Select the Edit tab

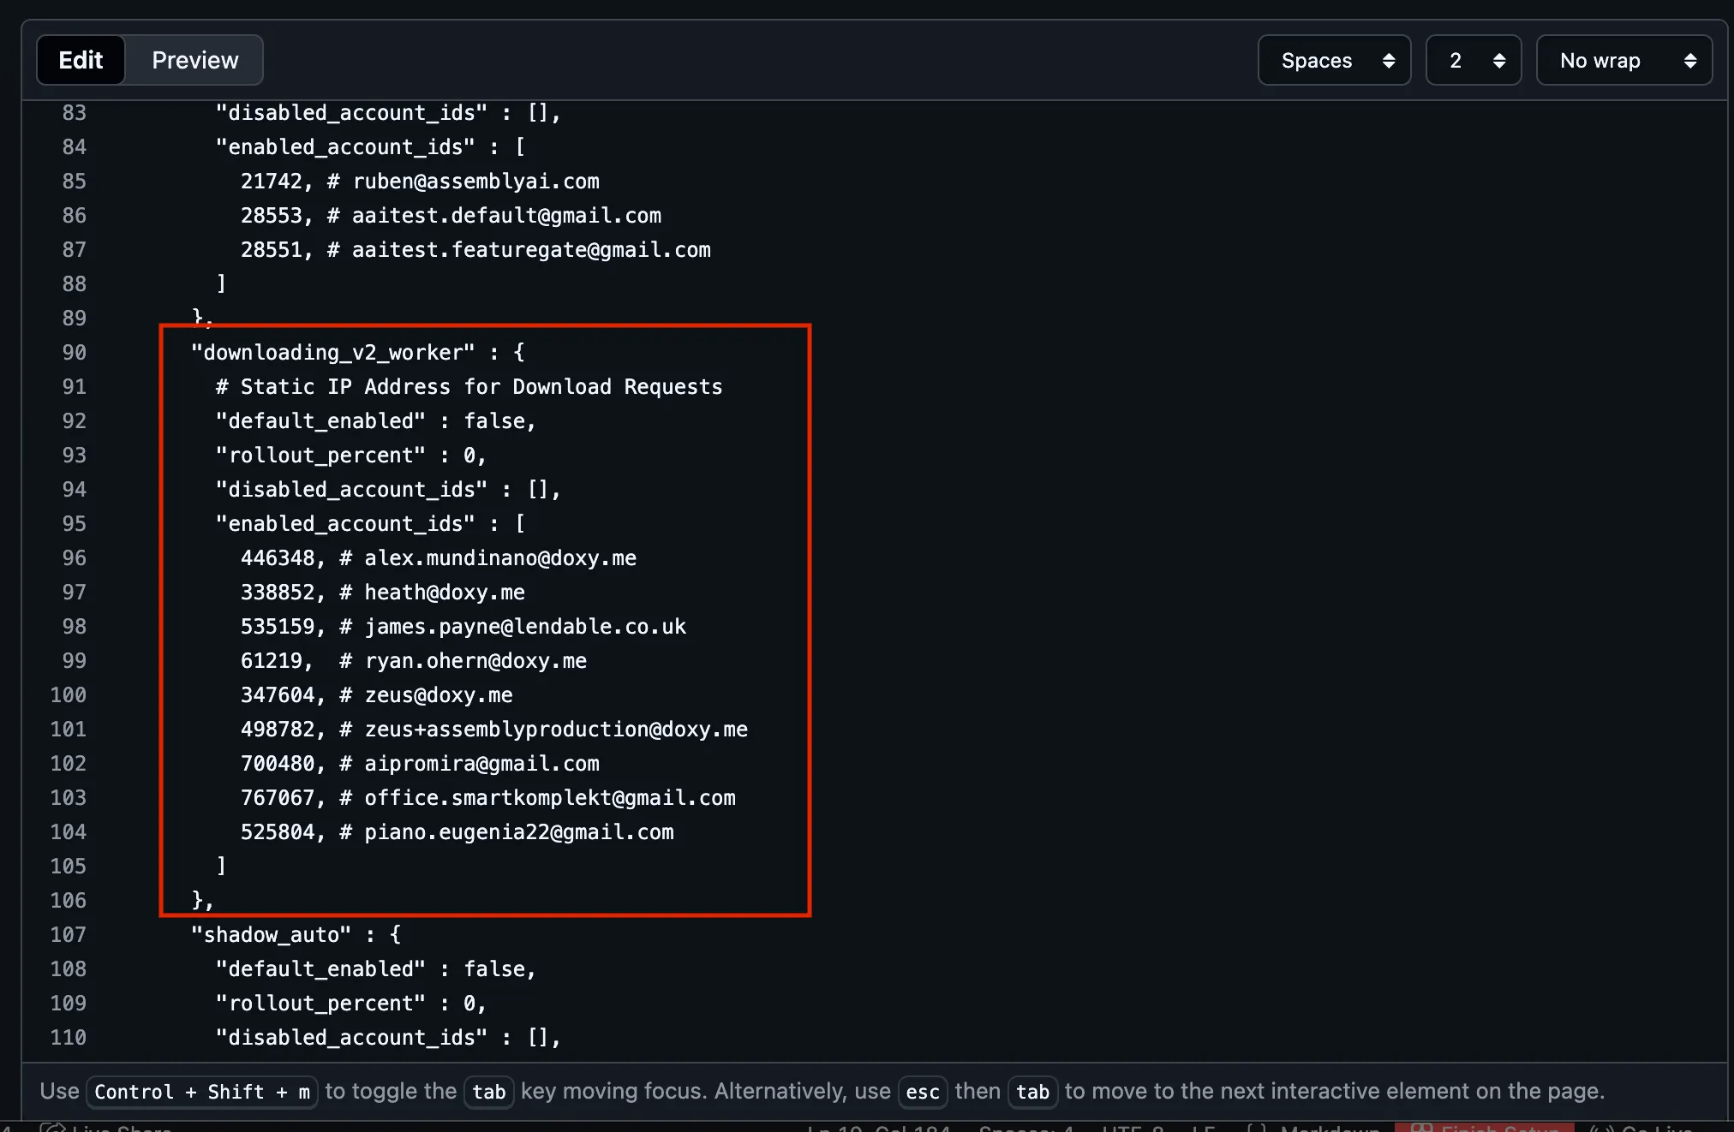pos(81,60)
